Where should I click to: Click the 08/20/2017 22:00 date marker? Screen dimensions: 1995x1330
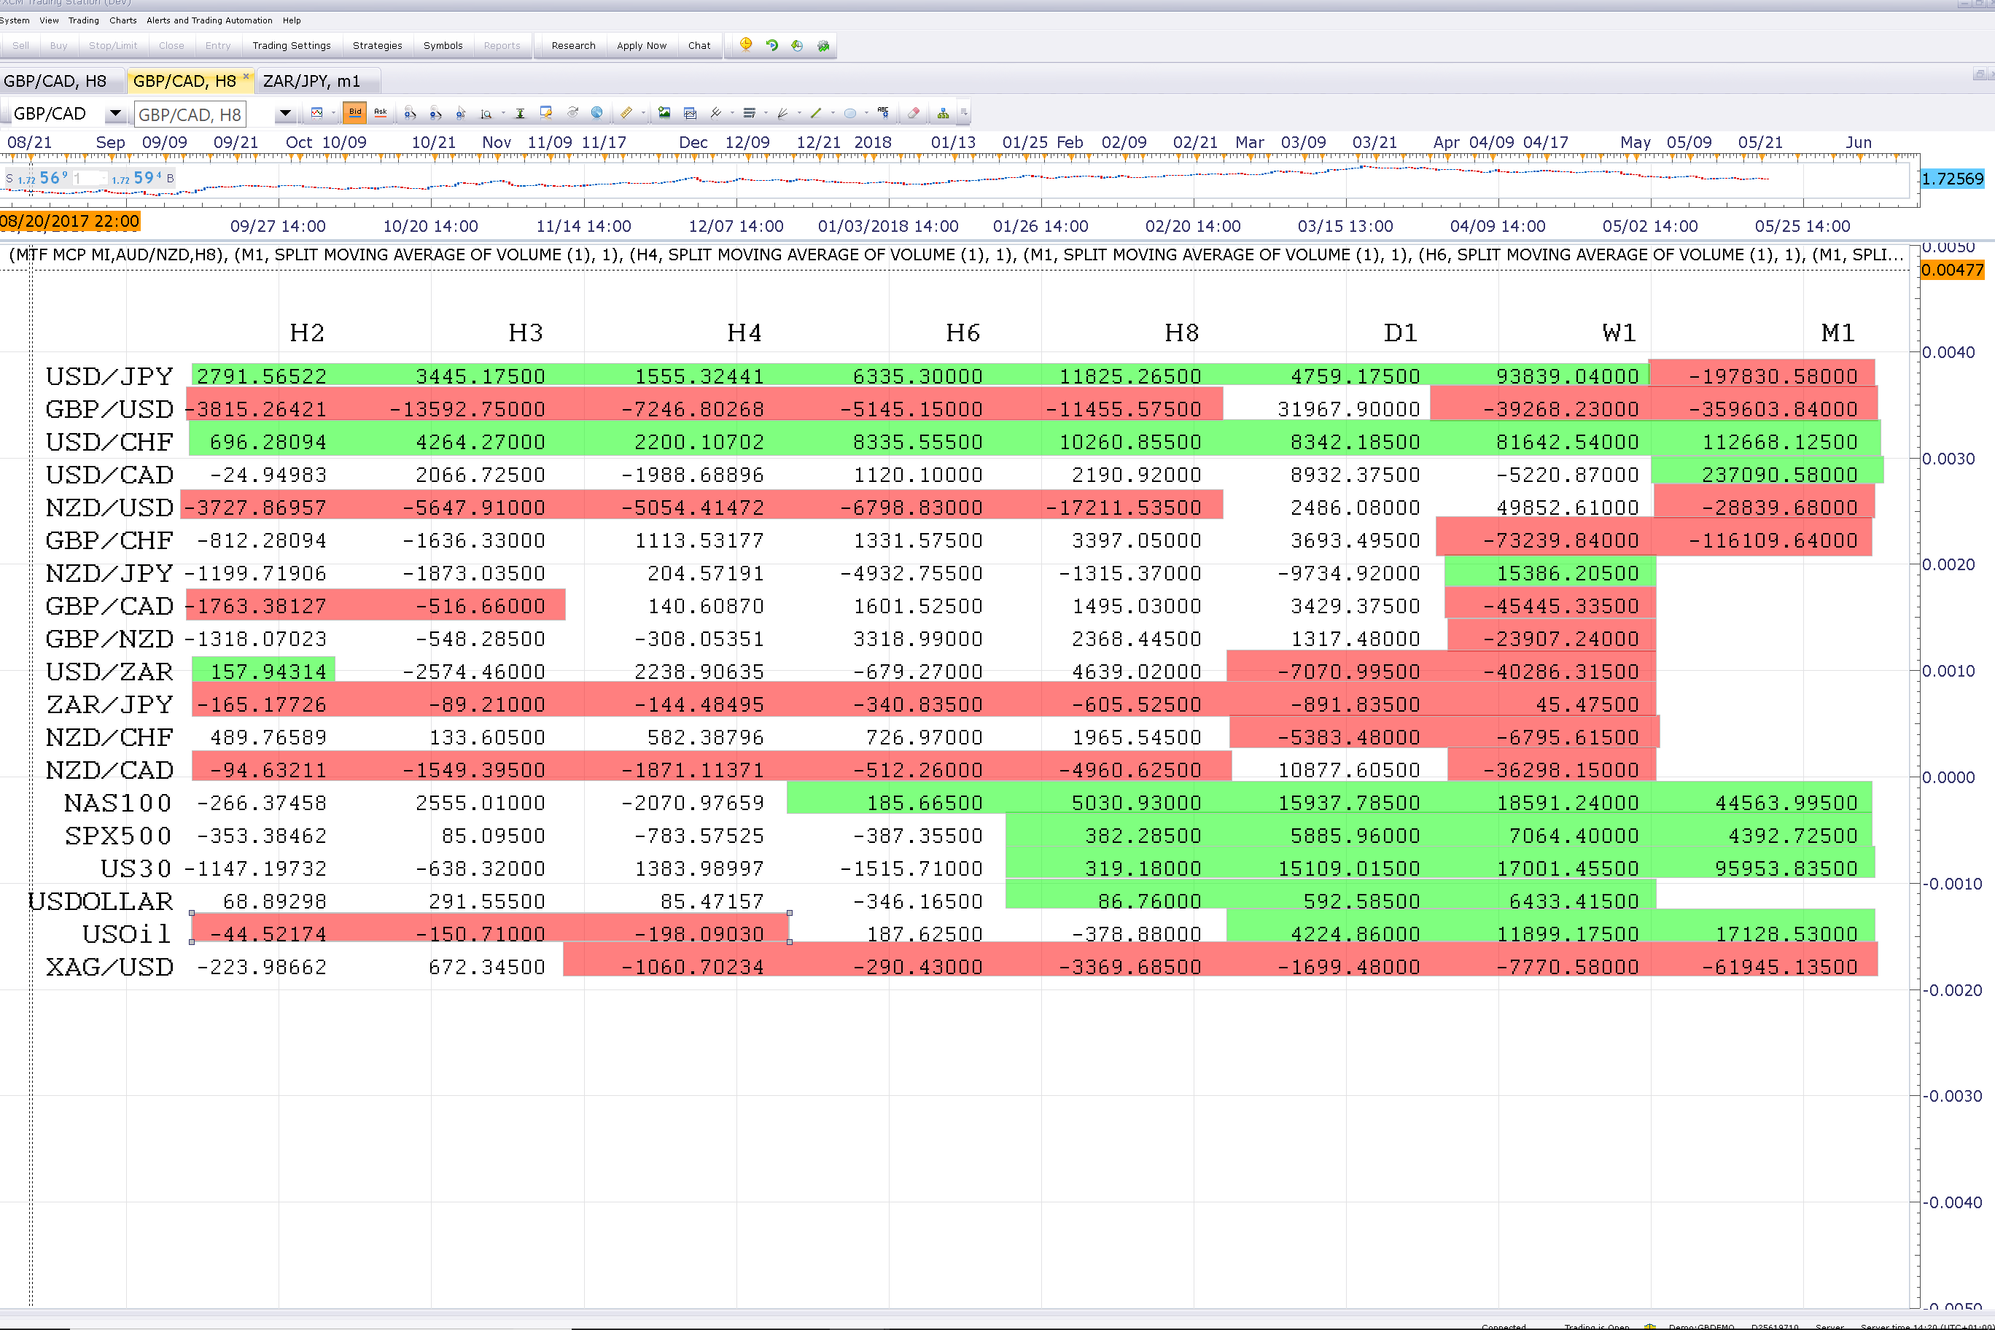click(x=69, y=222)
